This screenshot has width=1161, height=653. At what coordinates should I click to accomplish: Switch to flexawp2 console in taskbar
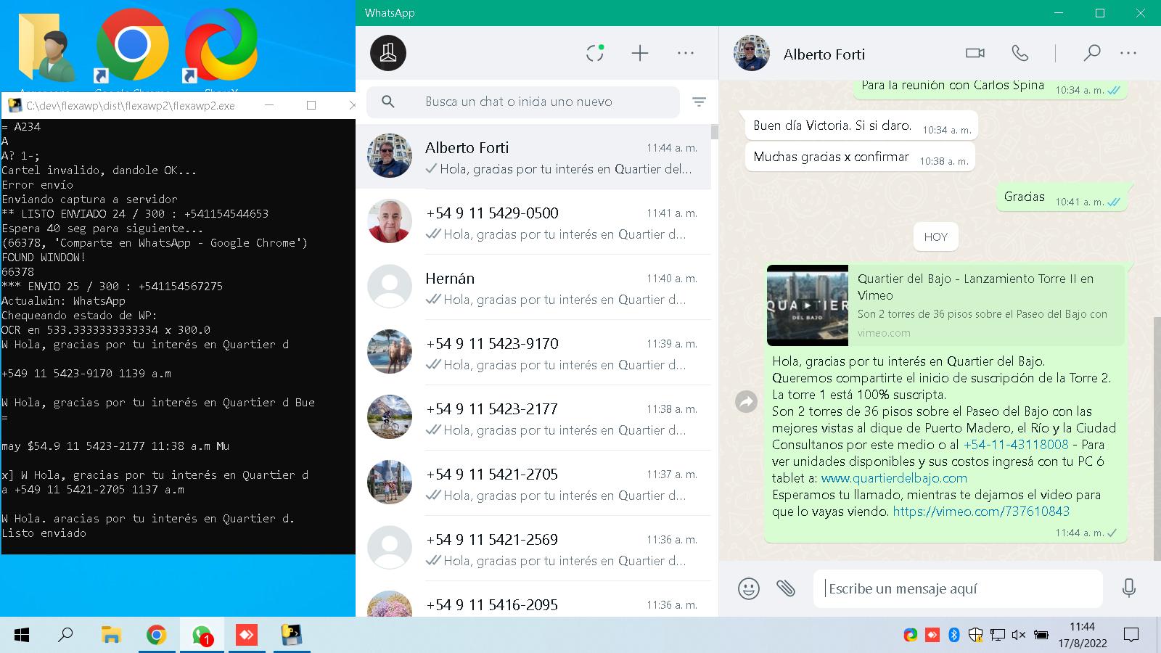pyautogui.click(x=292, y=636)
